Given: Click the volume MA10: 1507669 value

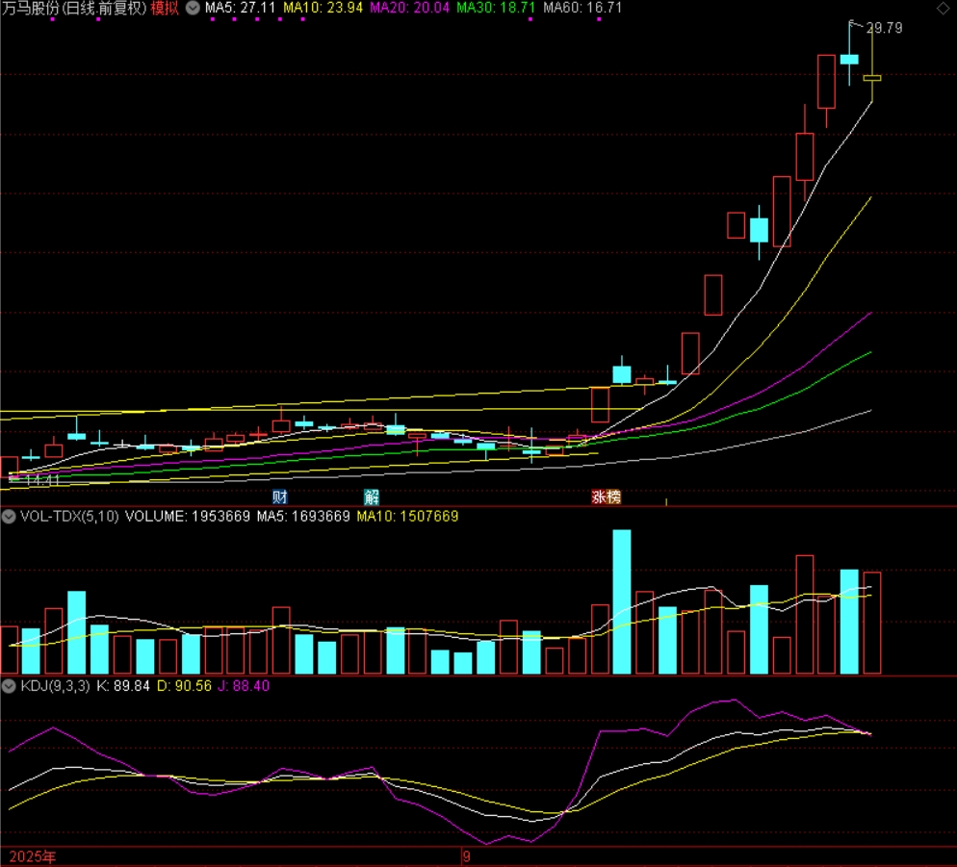Looking at the screenshot, I should (x=407, y=517).
